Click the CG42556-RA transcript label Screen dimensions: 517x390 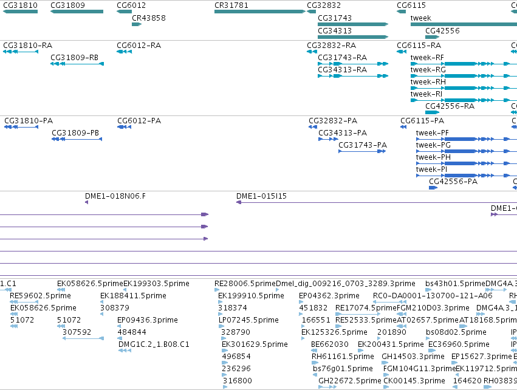pos(450,106)
